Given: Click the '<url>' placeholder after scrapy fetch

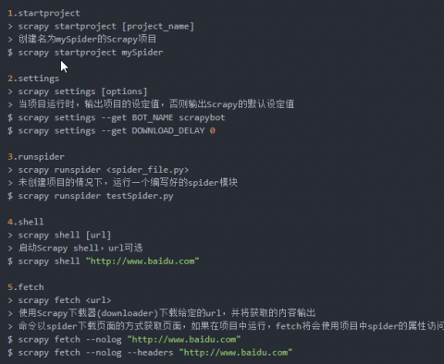Looking at the screenshot, I should tap(98, 300).
